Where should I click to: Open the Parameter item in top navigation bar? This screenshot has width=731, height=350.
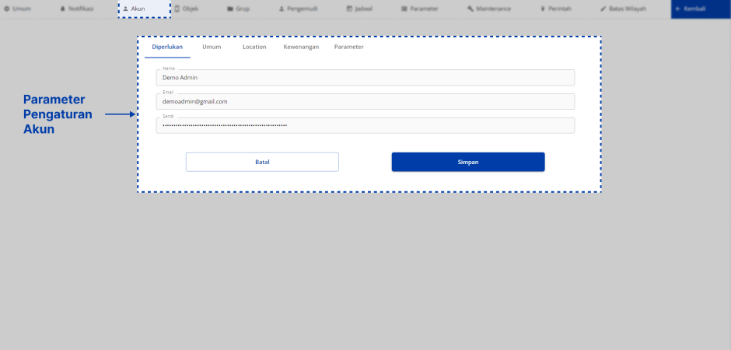pos(420,9)
